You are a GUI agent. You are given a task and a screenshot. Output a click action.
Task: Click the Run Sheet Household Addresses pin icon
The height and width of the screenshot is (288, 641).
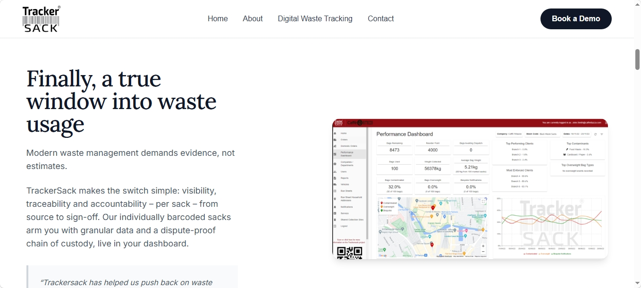point(335,199)
